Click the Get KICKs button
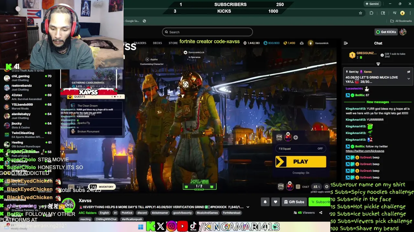The height and width of the screenshot is (232, 414). [386, 32]
